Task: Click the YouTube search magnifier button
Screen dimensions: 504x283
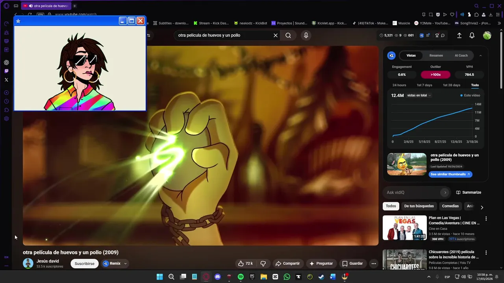Action: (x=288, y=35)
